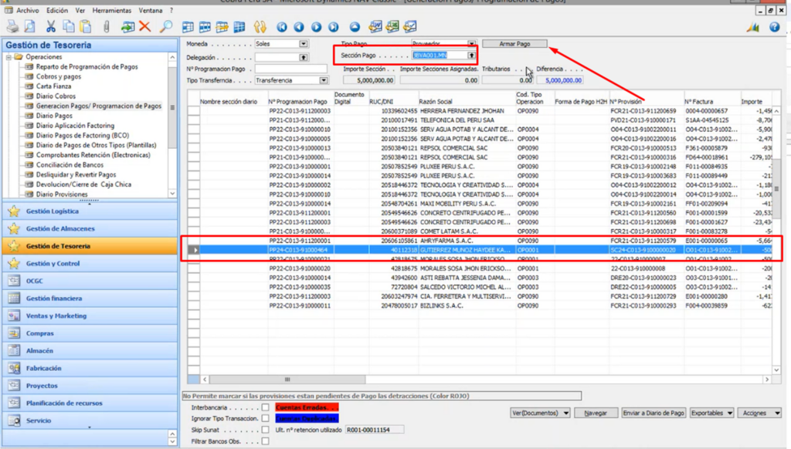The width and height of the screenshot is (791, 449).
Task: Click the TELEFONICA DEL PERU SAA row
Action: 480,120
